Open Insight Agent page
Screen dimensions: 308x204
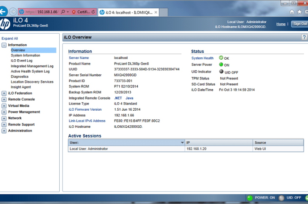tap(21, 87)
